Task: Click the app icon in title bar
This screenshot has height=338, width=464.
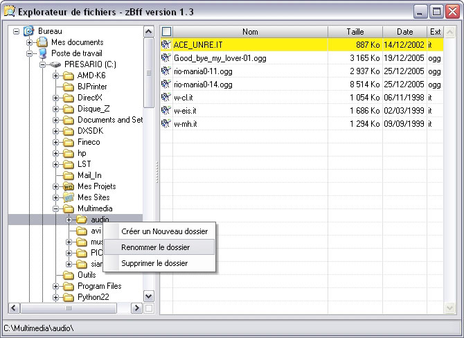Action: pyautogui.click(x=10, y=11)
